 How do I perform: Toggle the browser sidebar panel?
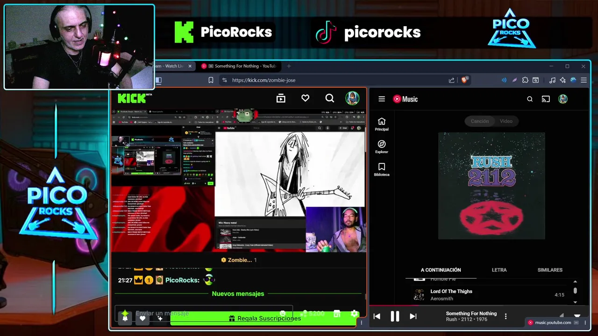coord(158,80)
